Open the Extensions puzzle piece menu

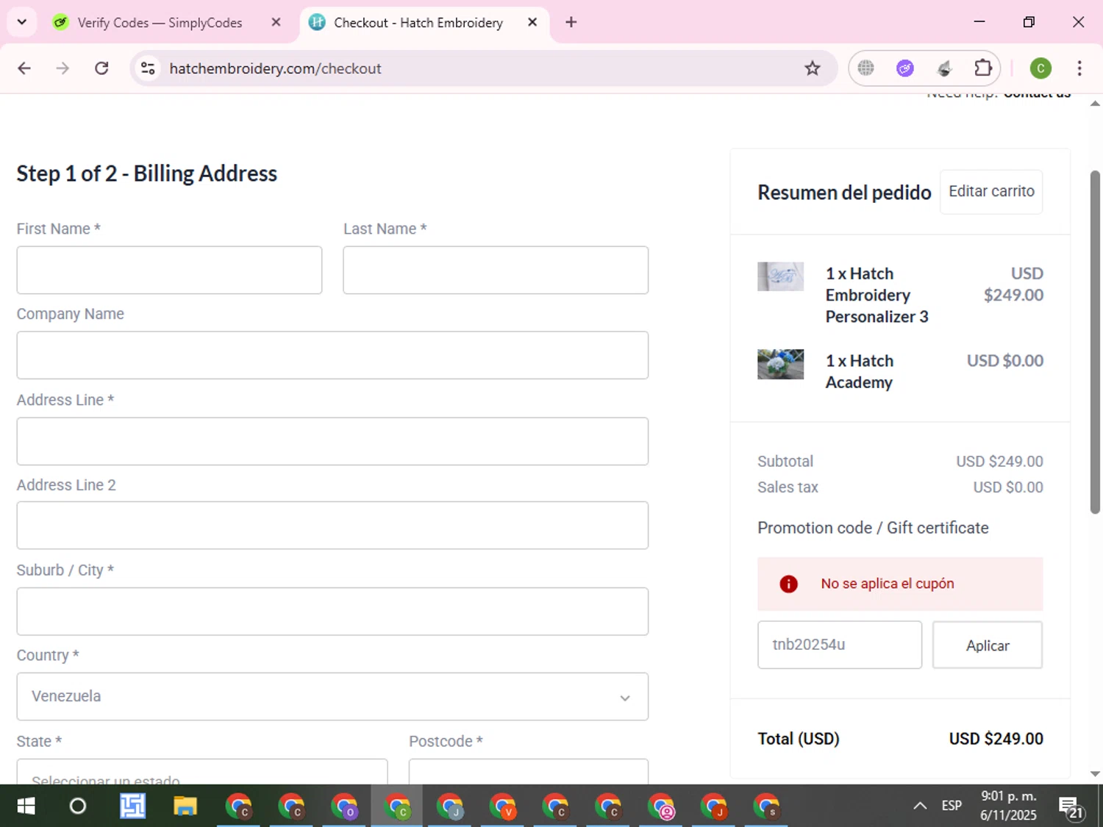pyautogui.click(x=983, y=68)
